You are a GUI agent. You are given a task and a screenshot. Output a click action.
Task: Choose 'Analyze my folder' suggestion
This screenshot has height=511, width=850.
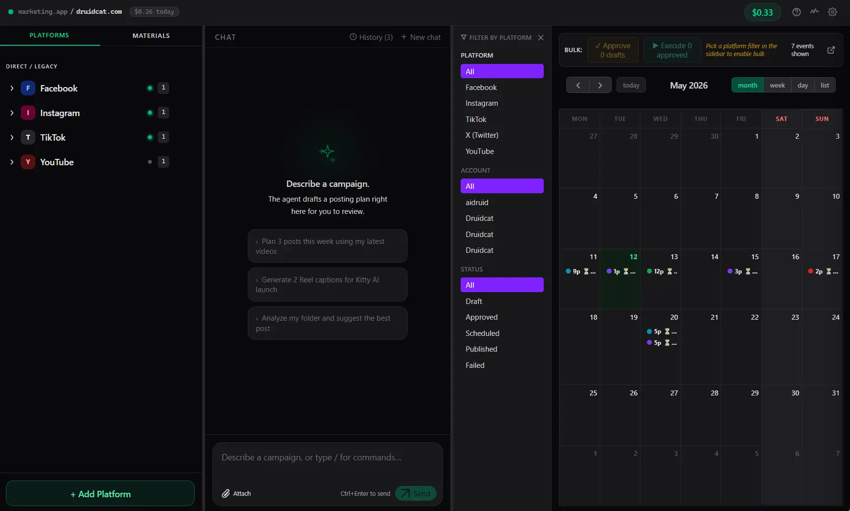(x=327, y=323)
